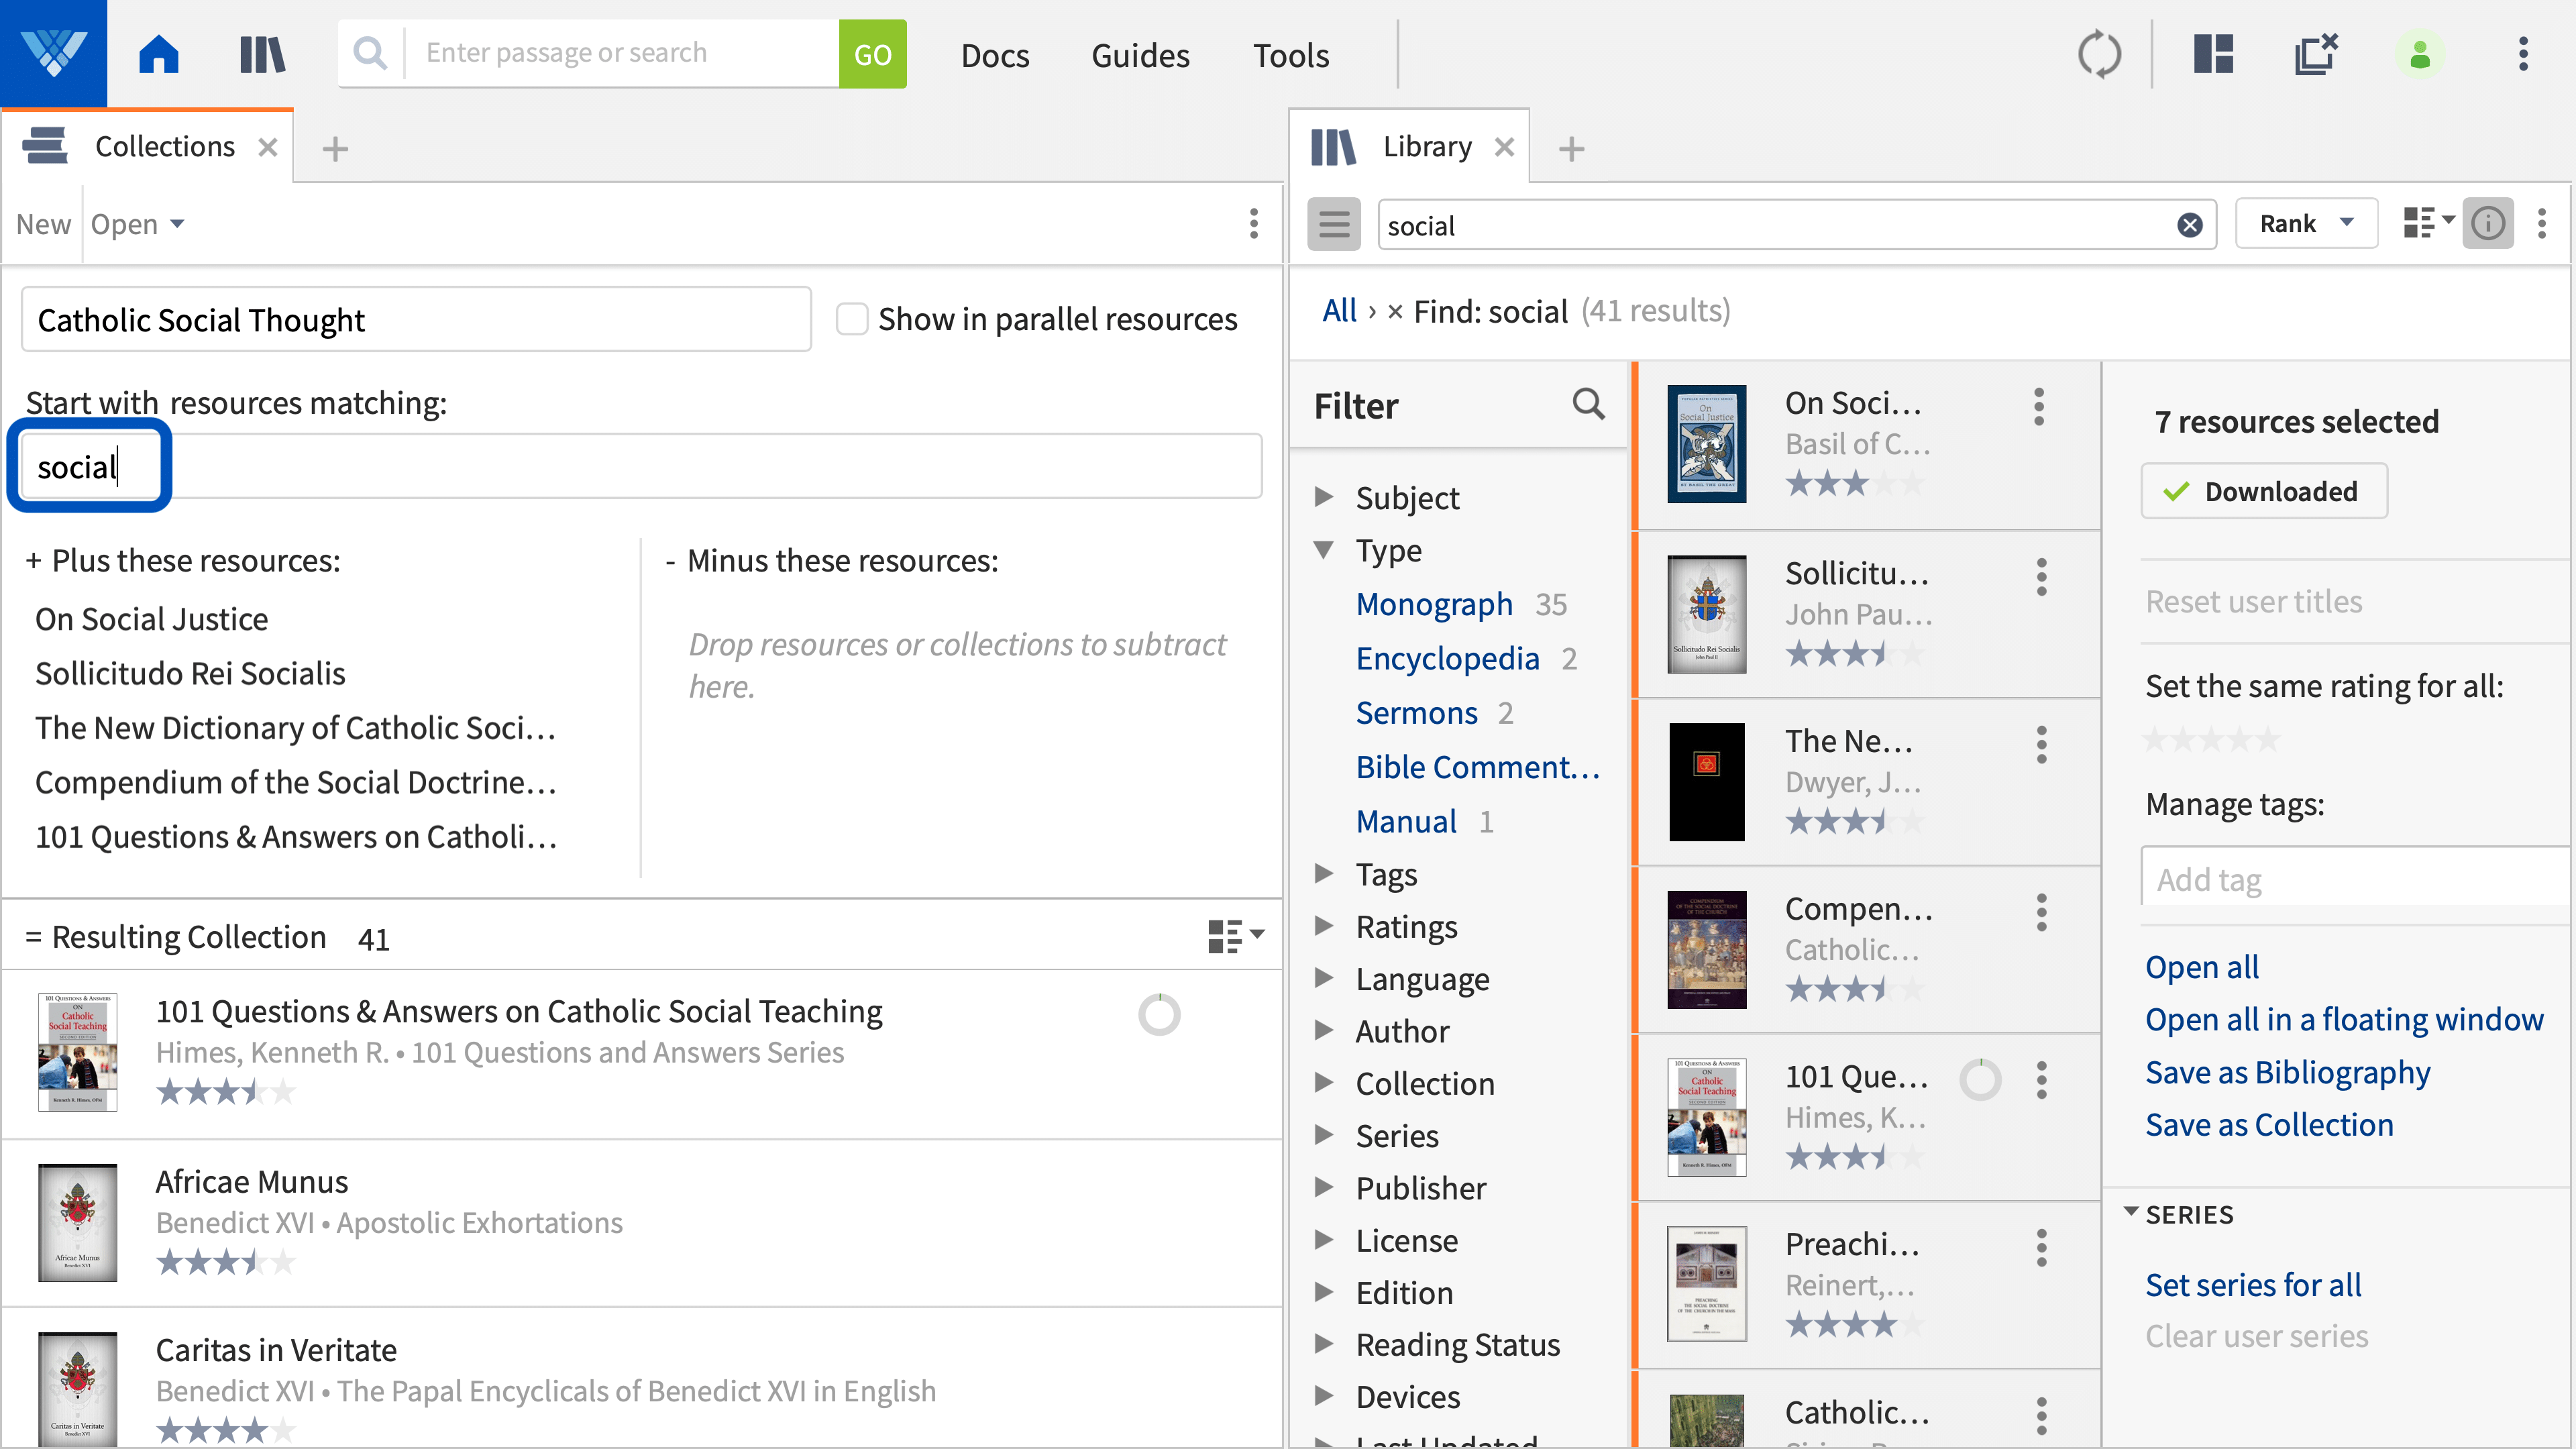The image size is (2576, 1449).
Task: Expand the Ratings filter
Action: 1324,925
